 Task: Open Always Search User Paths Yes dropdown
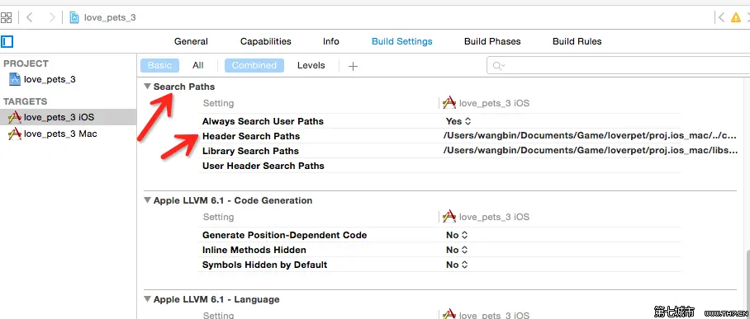[458, 121]
